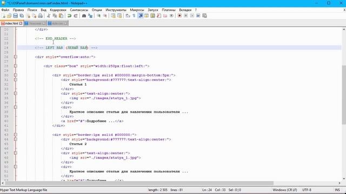Screen dimensions: 346x194
Task: Toggle synchronized horizontal scrolling icon
Action: pyautogui.click(x=119, y=16)
